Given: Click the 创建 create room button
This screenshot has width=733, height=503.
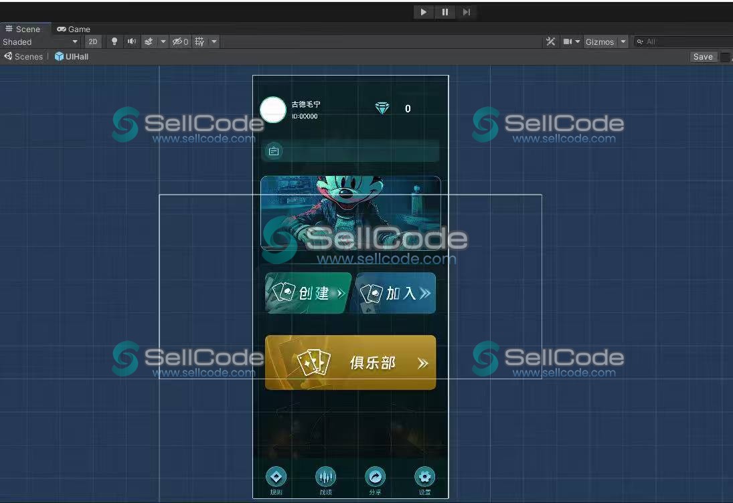Looking at the screenshot, I should pyautogui.click(x=308, y=293).
